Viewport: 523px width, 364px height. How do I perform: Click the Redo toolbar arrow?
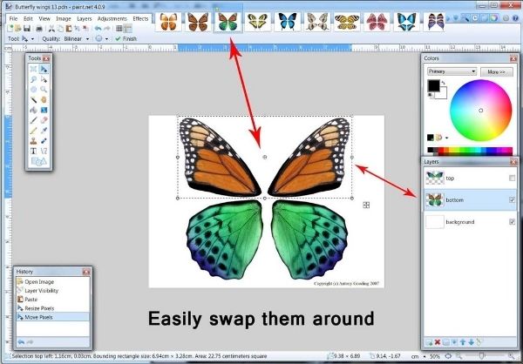pos(106,29)
